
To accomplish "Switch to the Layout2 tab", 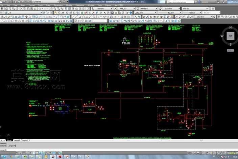I will [25, 140].
